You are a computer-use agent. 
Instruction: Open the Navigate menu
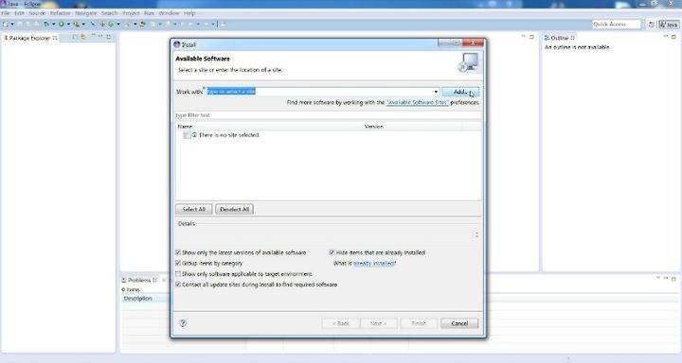tap(85, 13)
